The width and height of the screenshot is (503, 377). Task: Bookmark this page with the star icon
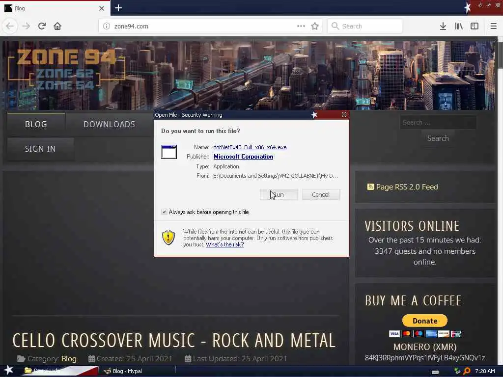pos(315,26)
